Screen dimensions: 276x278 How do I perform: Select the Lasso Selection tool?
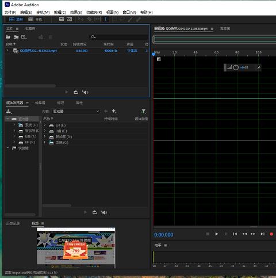click(122, 19)
